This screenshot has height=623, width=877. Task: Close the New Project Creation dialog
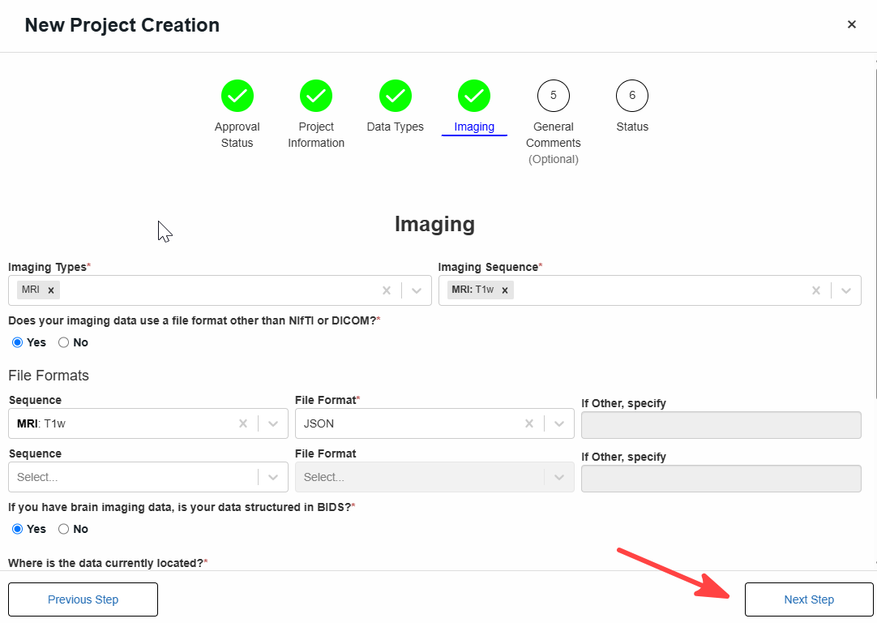851,24
